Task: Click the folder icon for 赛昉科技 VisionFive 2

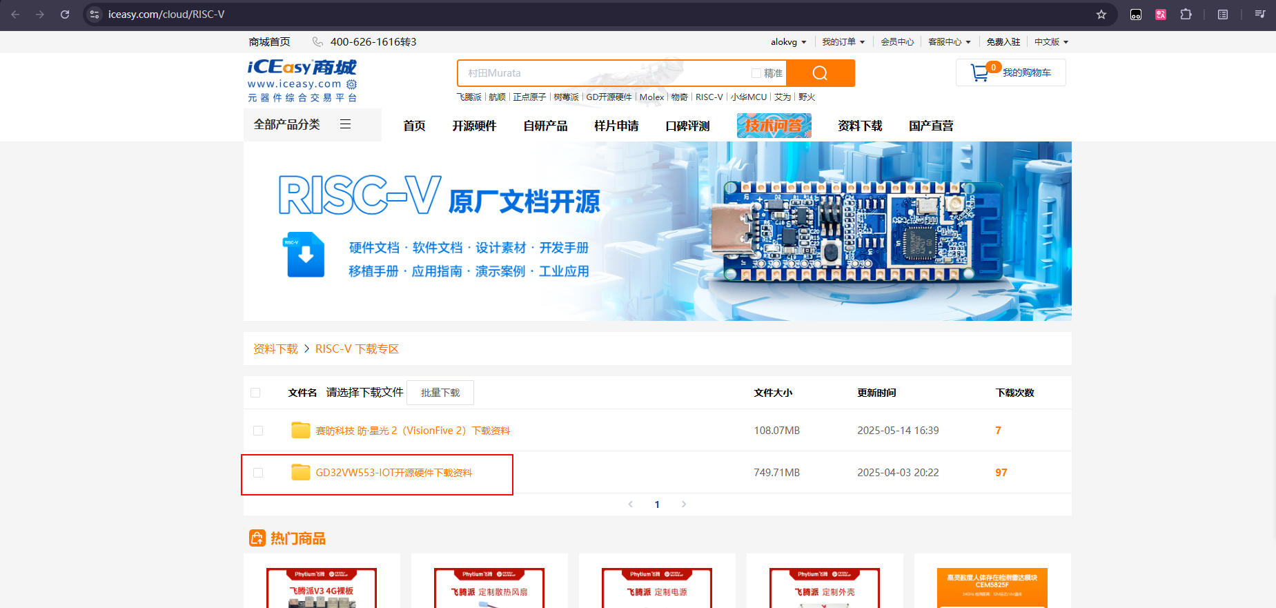Action: click(x=300, y=430)
